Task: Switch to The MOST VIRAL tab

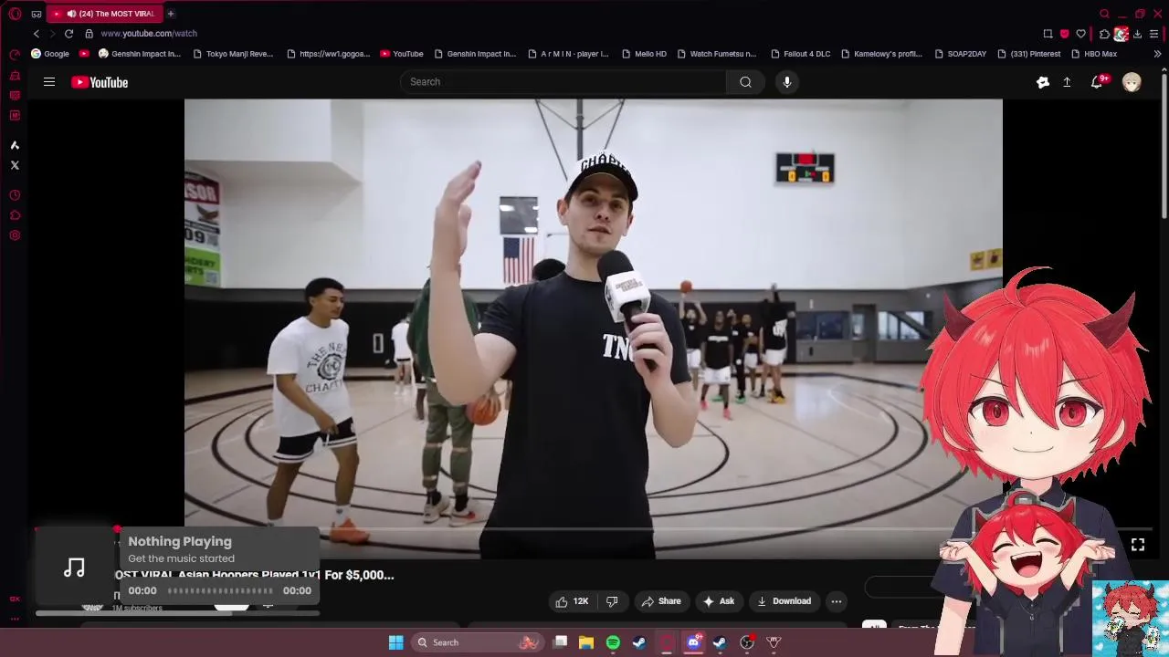Action: pos(103,14)
